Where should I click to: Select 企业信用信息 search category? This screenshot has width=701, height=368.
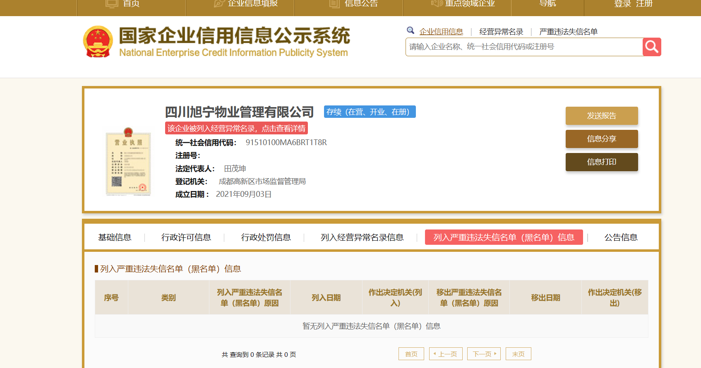[x=441, y=31]
